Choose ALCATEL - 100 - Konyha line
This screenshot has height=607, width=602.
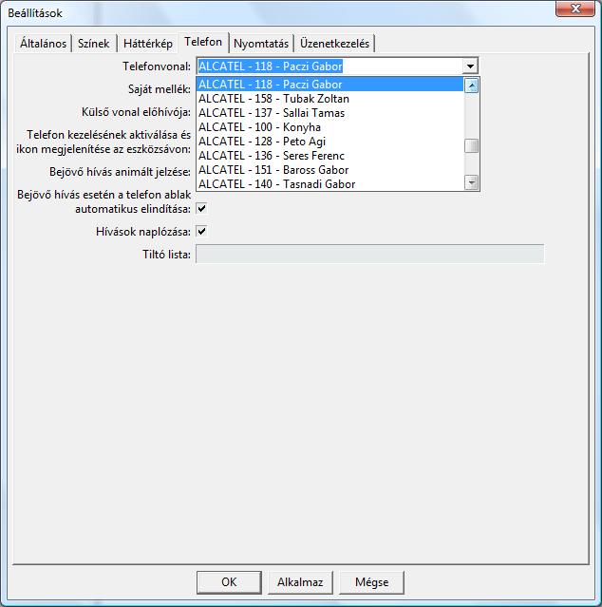click(329, 127)
